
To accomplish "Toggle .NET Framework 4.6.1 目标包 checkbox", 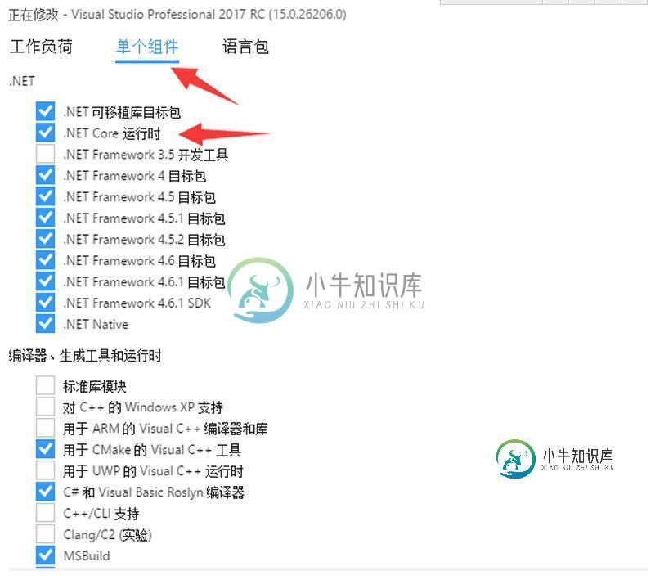I will [45, 281].
